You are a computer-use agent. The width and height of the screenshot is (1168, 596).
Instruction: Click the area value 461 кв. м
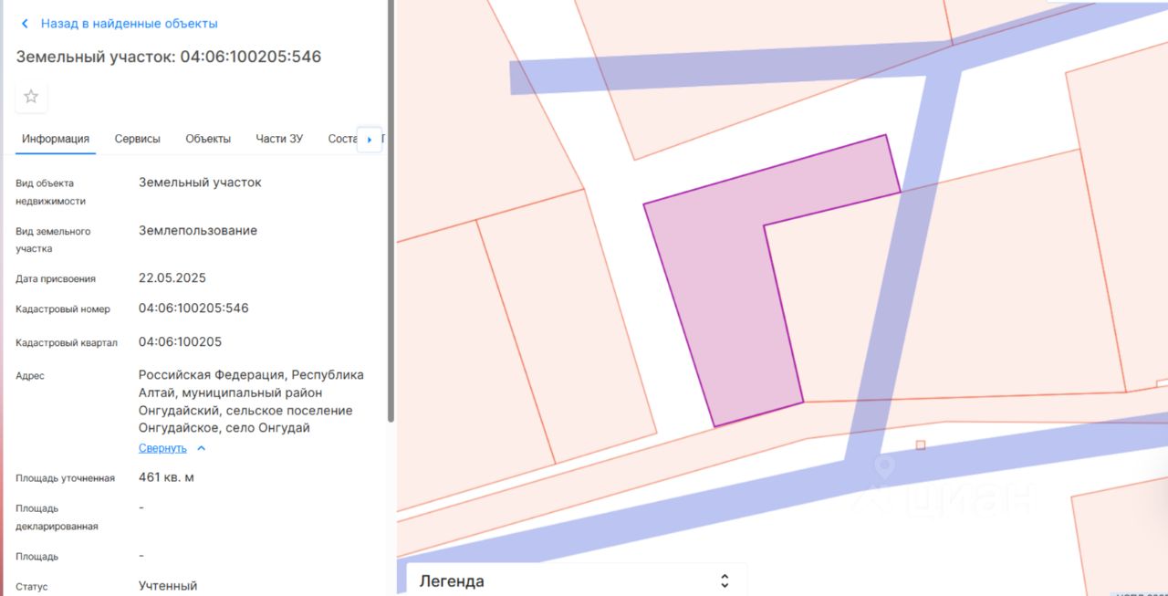tap(166, 477)
